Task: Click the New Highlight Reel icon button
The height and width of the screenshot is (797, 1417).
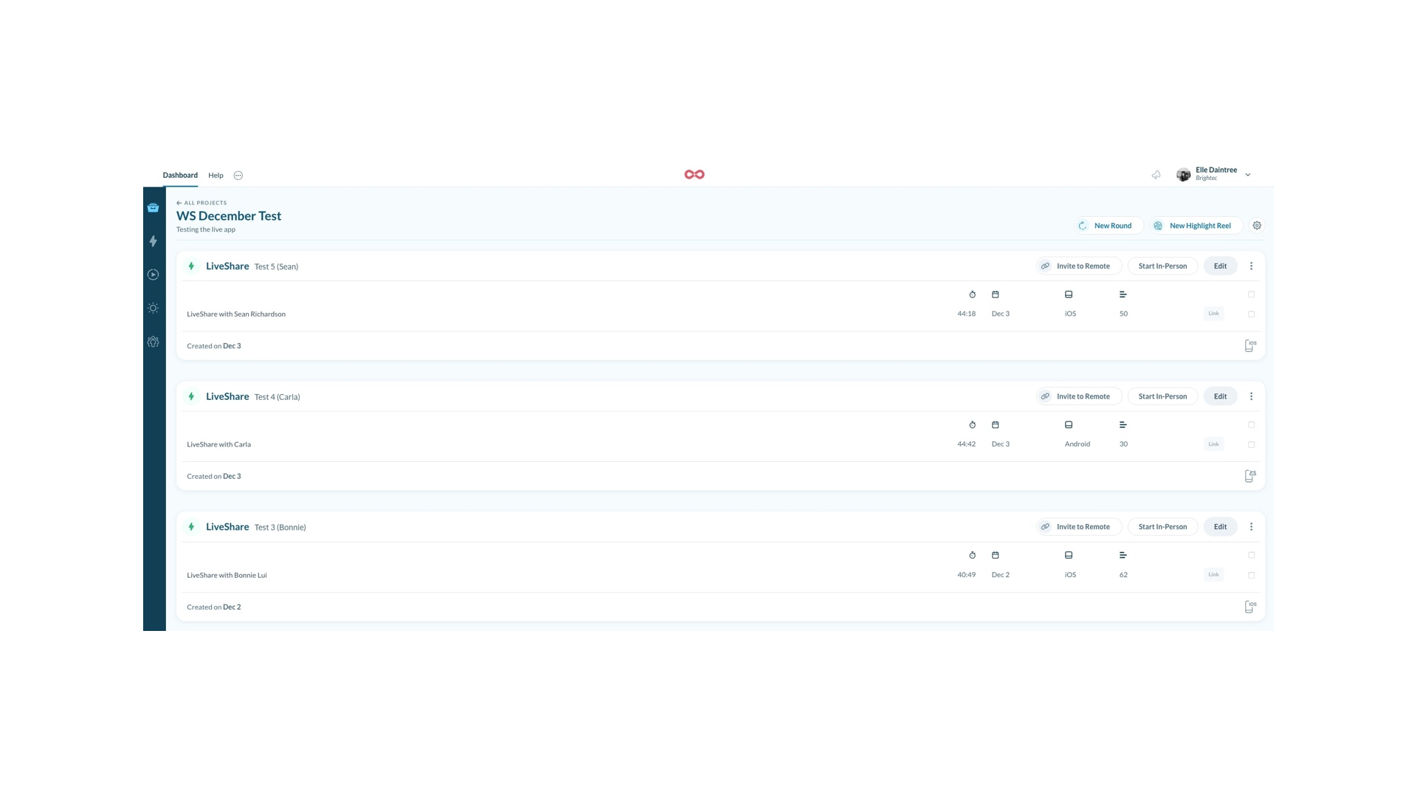Action: [x=1158, y=225]
